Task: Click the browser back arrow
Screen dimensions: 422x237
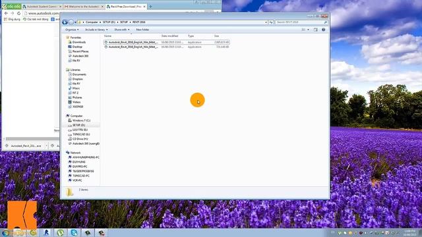Action: pyautogui.click(x=6, y=13)
